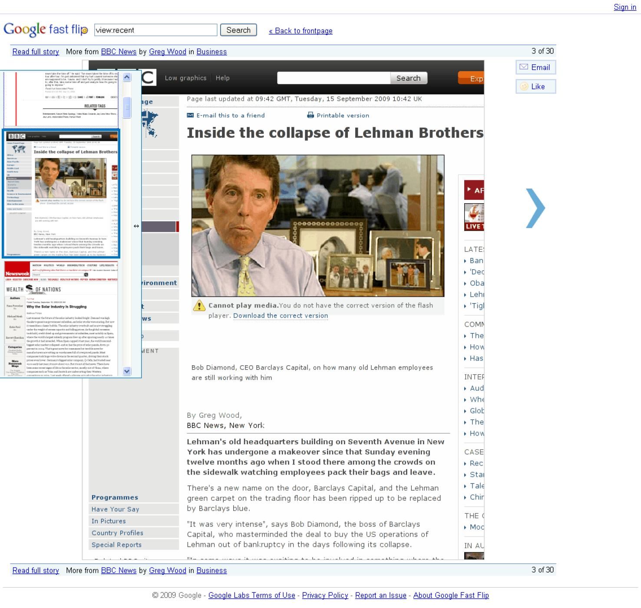The image size is (641, 608).
Task: Click the Google fast flip logo
Action: click(45, 29)
